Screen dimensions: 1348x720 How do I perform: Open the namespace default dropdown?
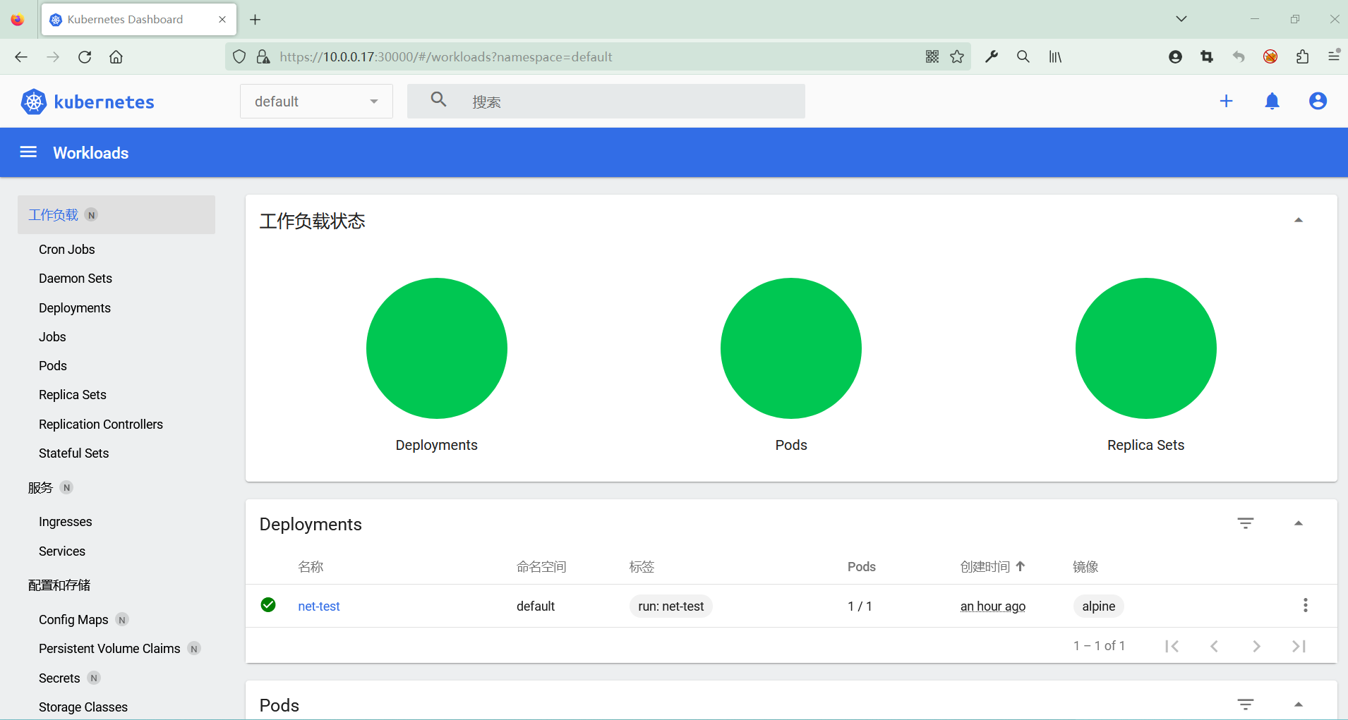[x=316, y=102]
